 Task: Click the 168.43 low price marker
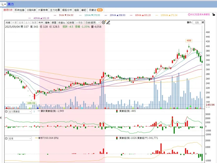point(31,103)
